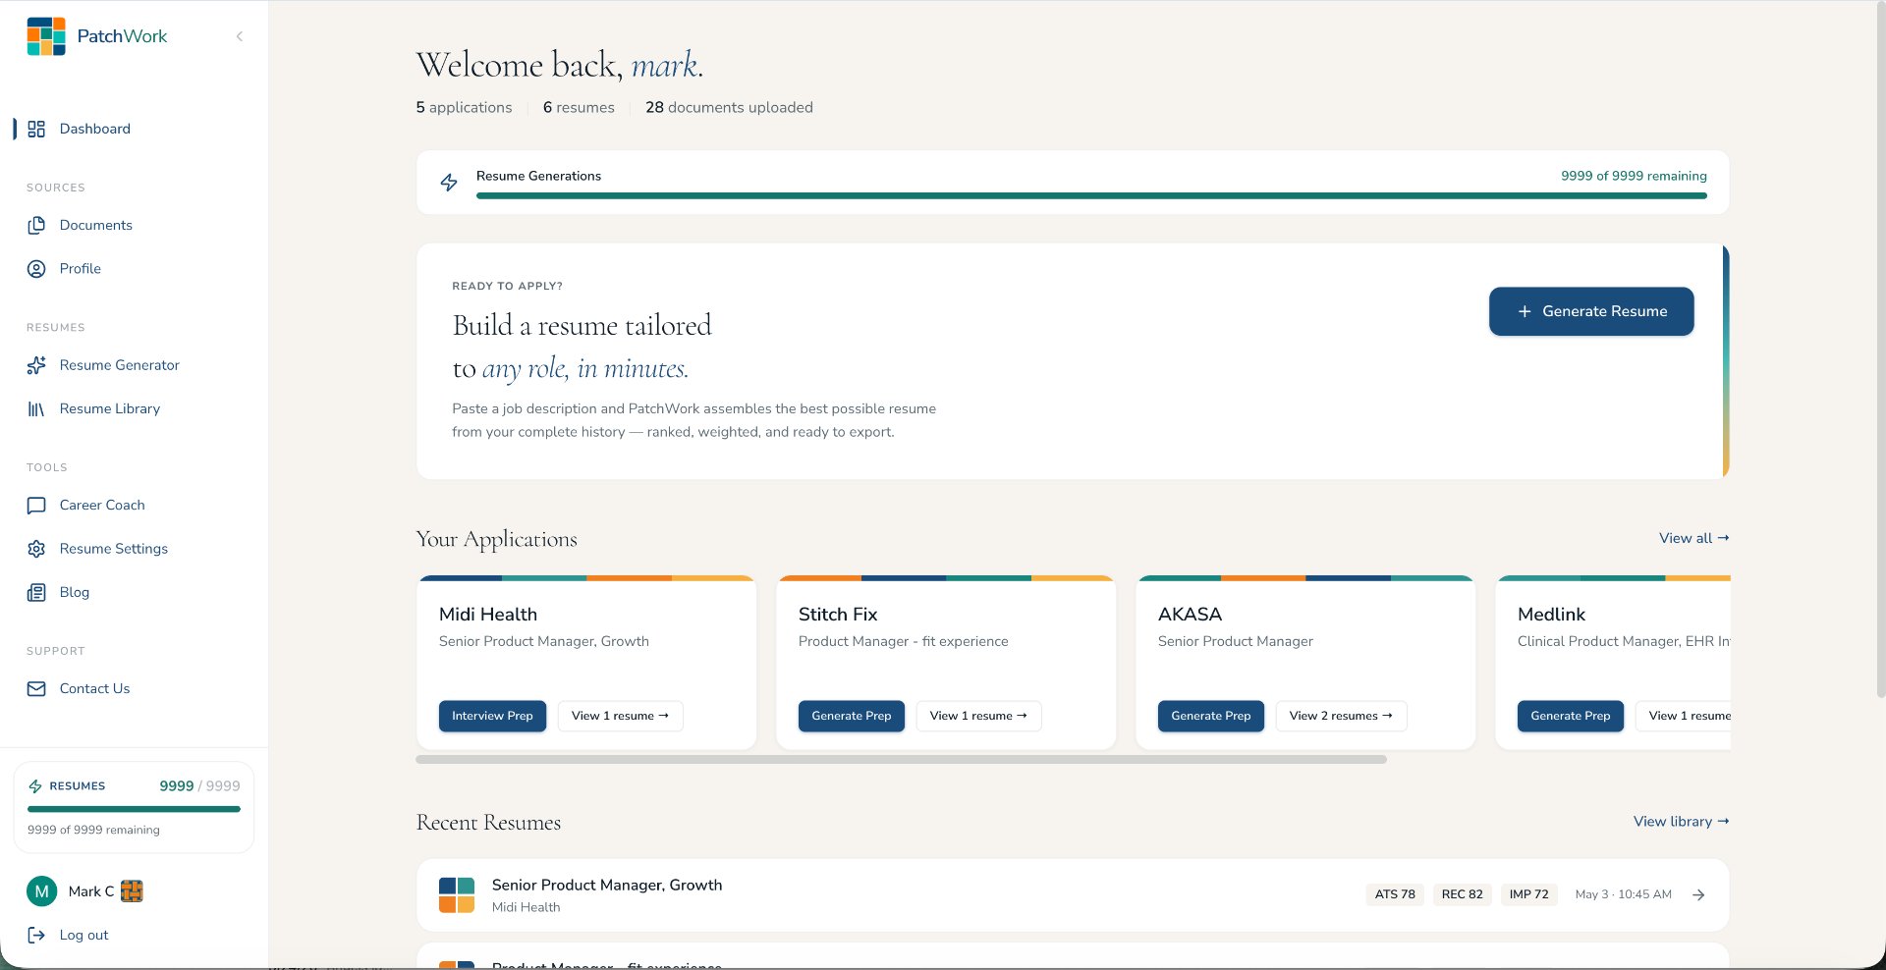Image resolution: width=1886 pixels, height=970 pixels.
Task: Click the Resume Settings gear icon
Action: point(36,549)
